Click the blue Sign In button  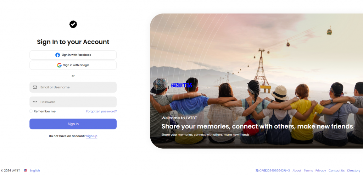[x=73, y=124]
